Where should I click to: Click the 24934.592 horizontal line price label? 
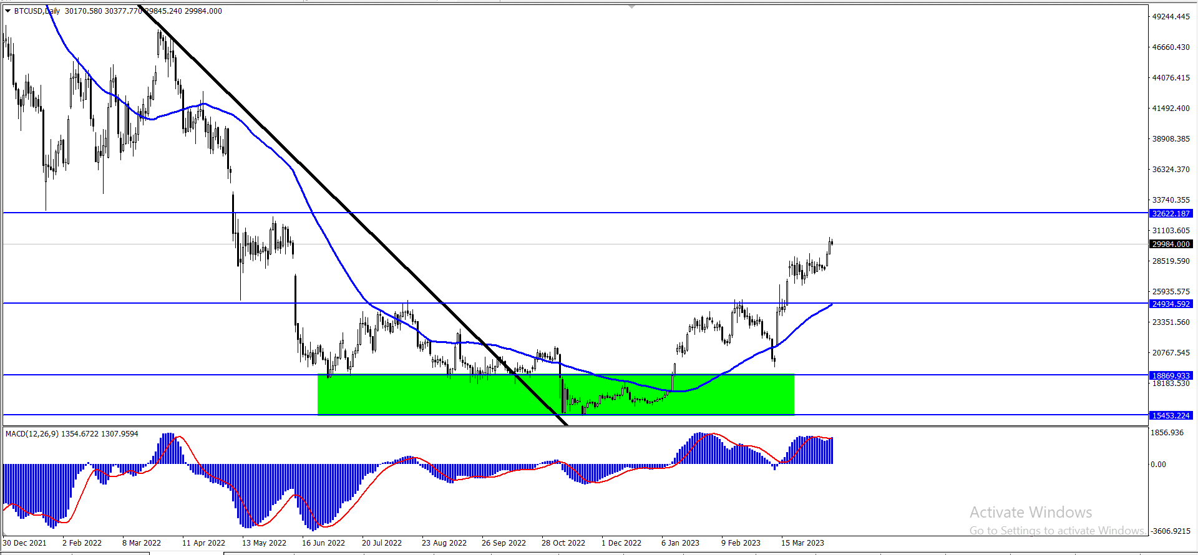point(1171,304)
